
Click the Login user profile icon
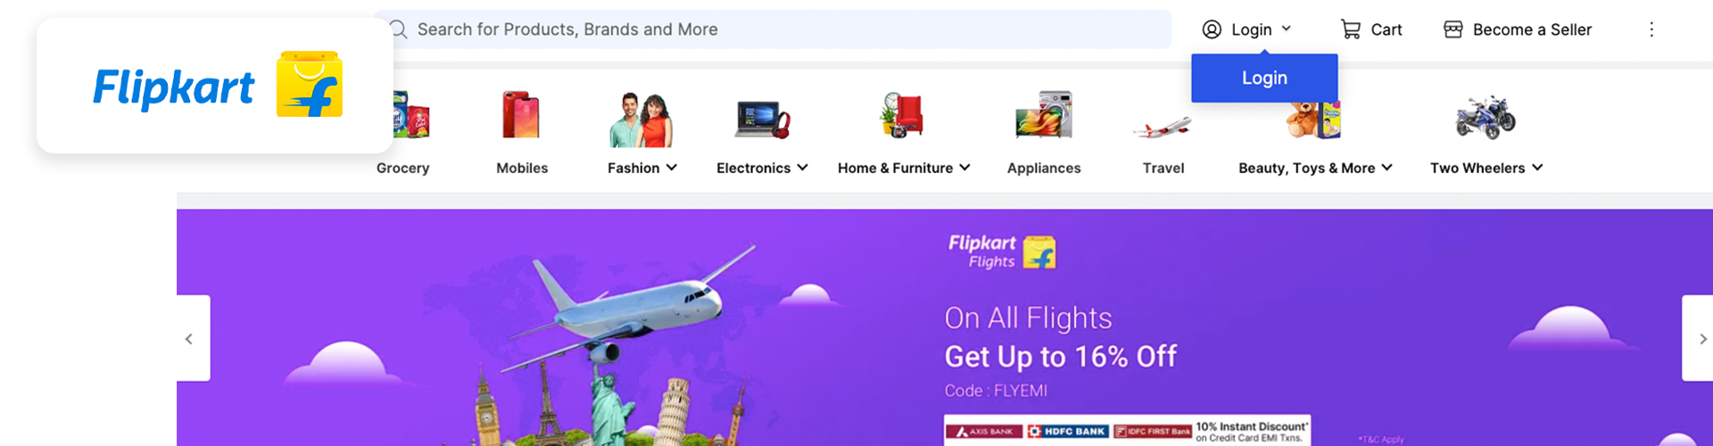pos(1212,29)
